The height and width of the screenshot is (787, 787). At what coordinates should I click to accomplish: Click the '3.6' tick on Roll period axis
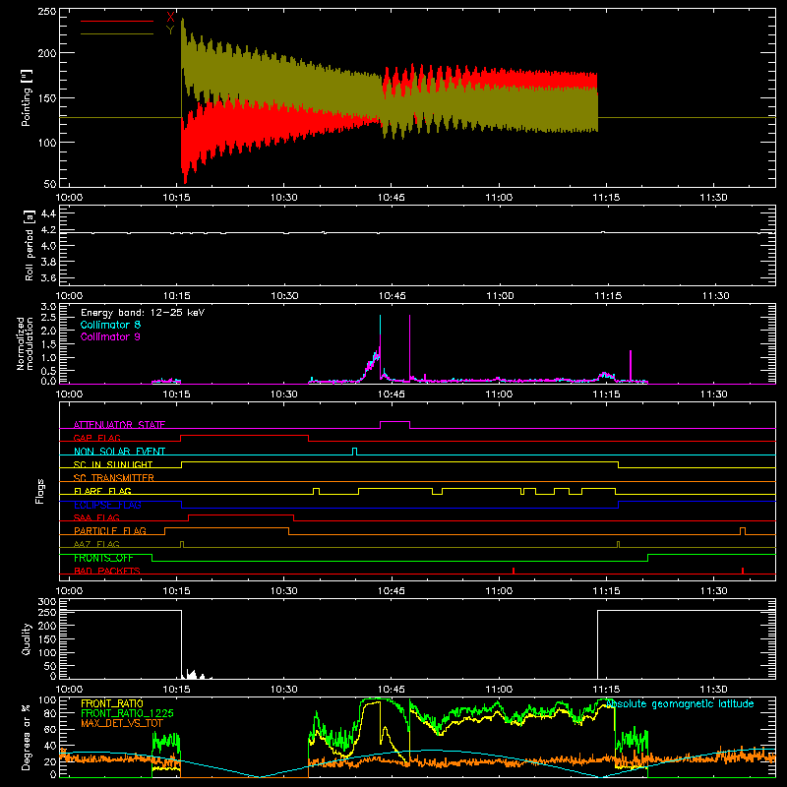point(48,277)
